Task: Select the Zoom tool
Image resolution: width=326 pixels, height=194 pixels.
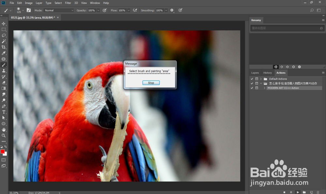Action: tap(4, 135)
